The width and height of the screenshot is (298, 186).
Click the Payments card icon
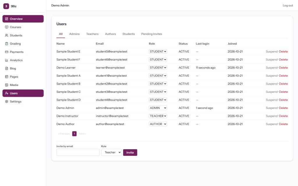tap(6, 52)
